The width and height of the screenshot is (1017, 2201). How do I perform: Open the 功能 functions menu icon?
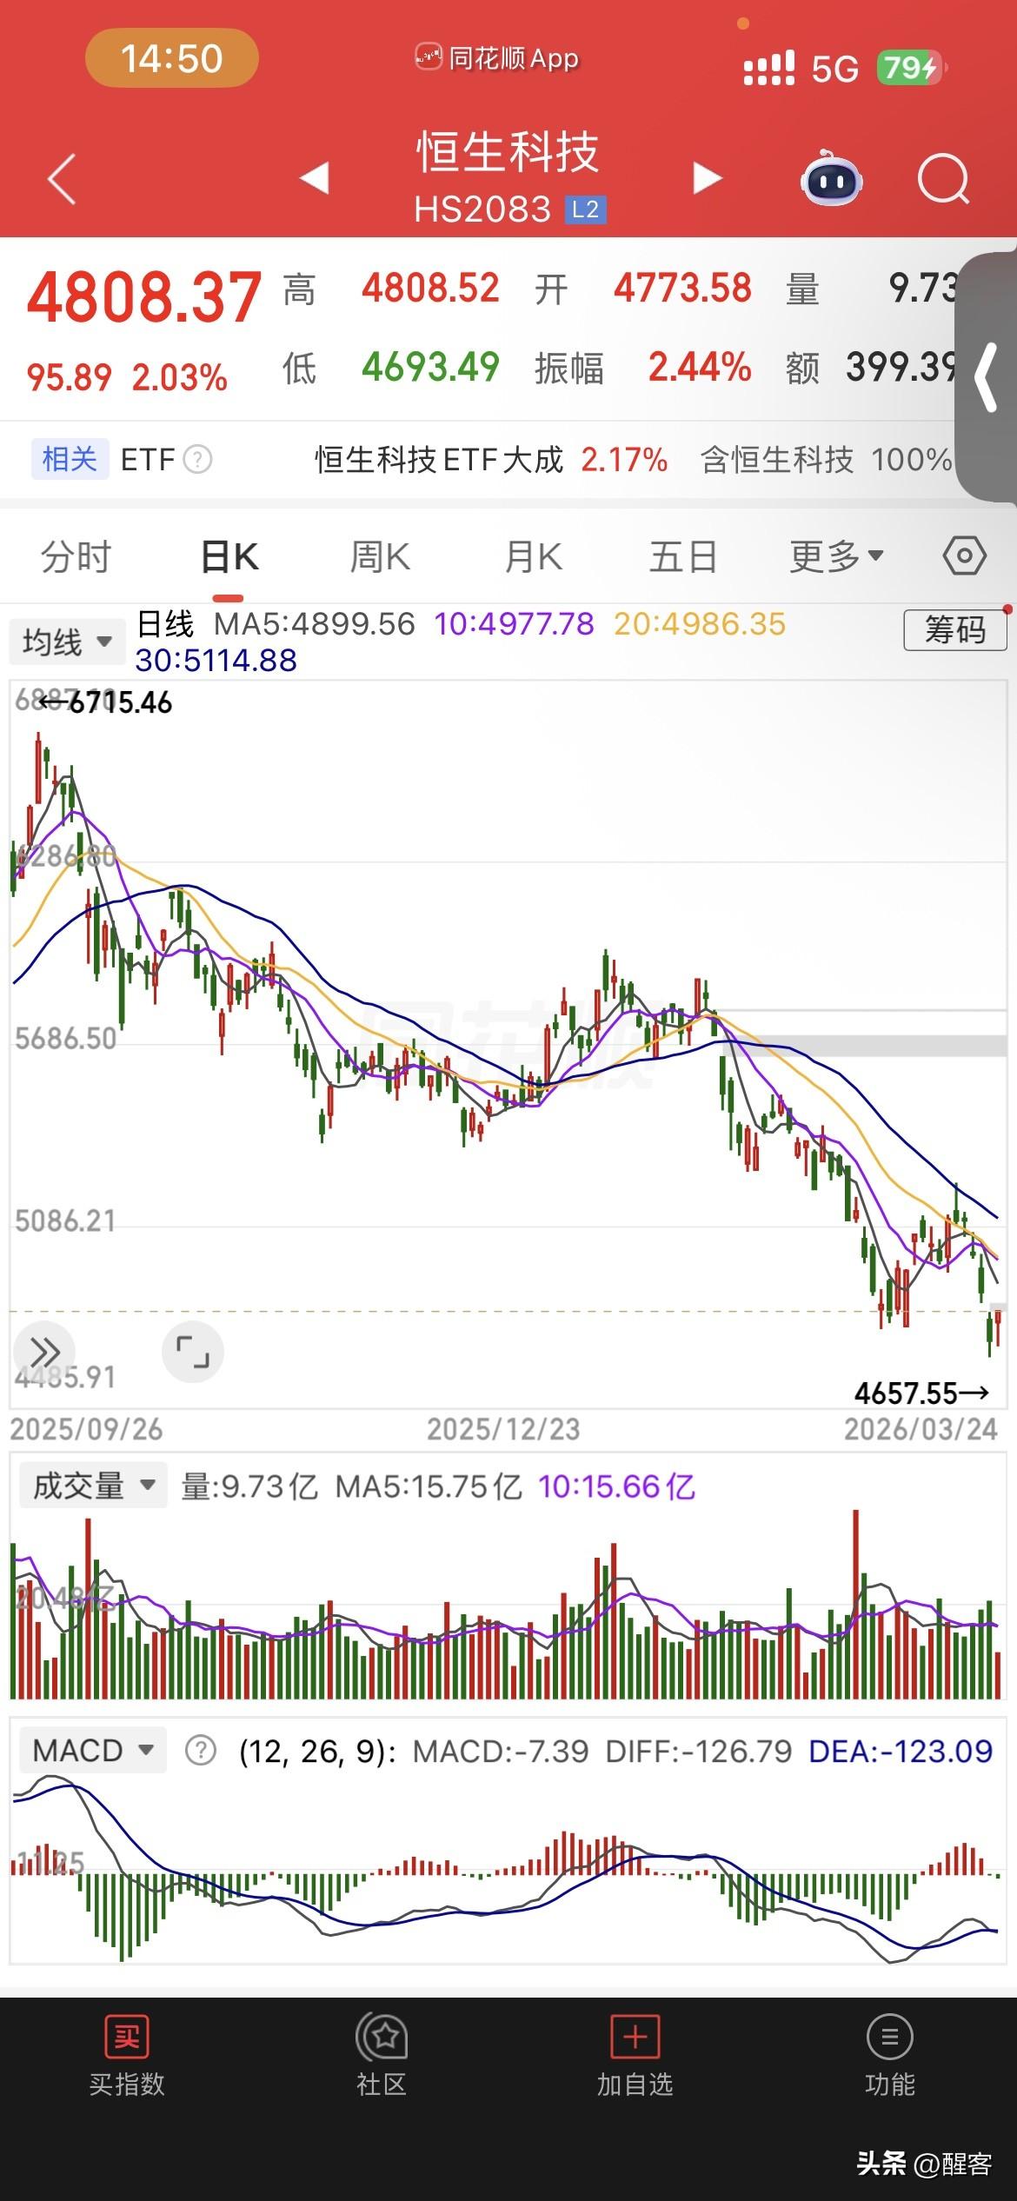(x=889, y=2037)
